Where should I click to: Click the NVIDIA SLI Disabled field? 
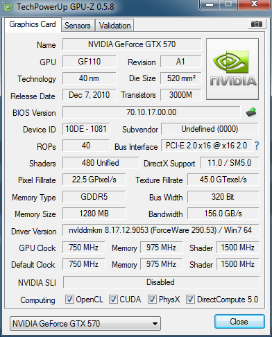(x=161, y=282)
